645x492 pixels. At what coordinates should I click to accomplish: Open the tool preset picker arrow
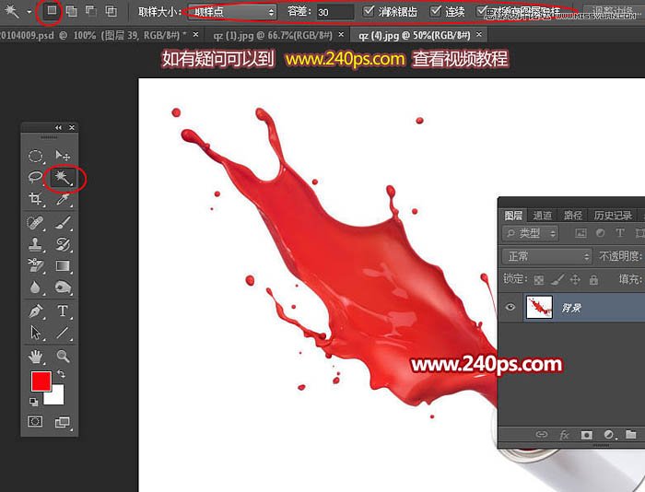[x=29, y=12]
